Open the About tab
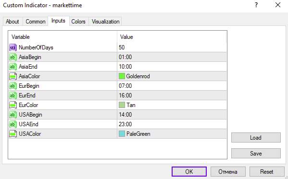 tap(13, 22)
